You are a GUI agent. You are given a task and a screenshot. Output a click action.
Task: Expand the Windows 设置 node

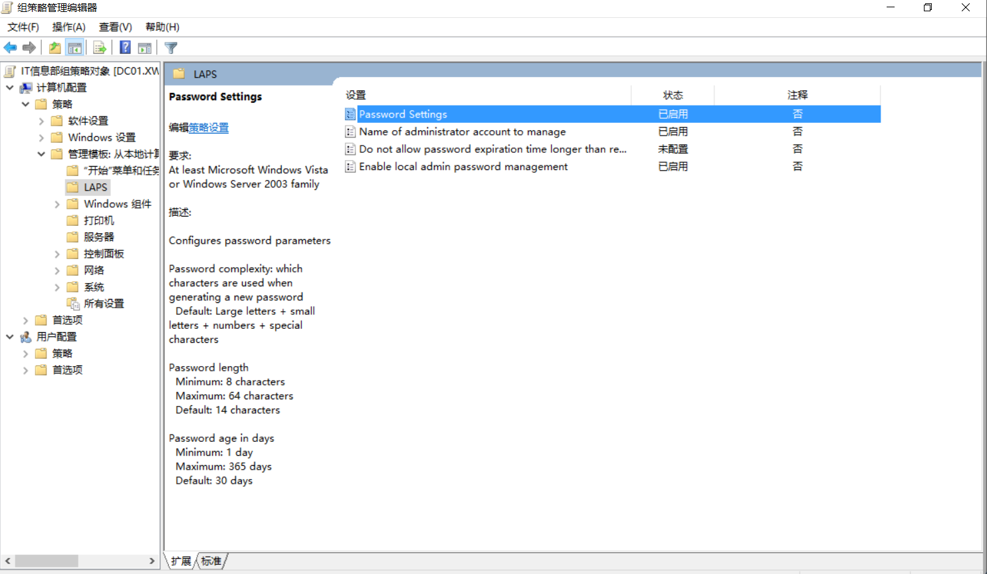(x=41, y=138)
